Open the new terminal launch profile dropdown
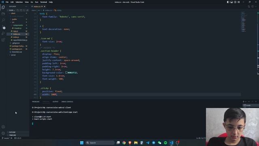 246,102
